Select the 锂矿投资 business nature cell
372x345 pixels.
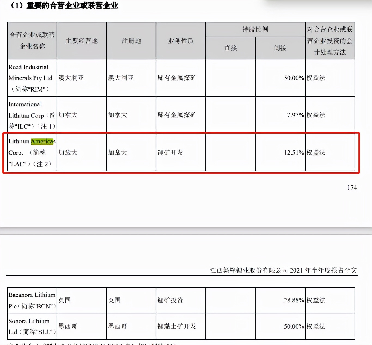point(170,300)
